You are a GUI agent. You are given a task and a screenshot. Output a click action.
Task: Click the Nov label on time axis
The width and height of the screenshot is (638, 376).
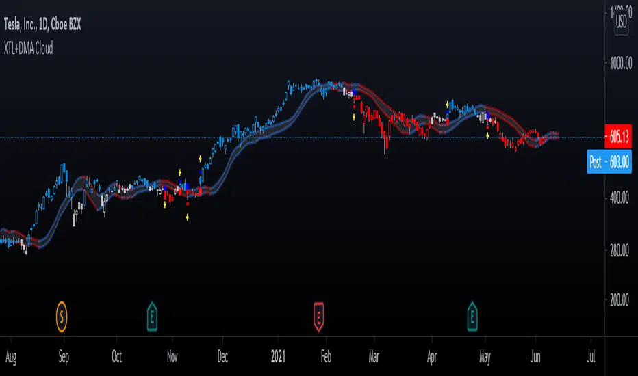coord(172,357)
